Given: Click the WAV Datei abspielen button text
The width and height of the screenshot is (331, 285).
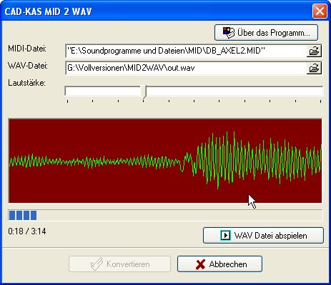Looking at the screenshot, I should [x=271, y=236].
